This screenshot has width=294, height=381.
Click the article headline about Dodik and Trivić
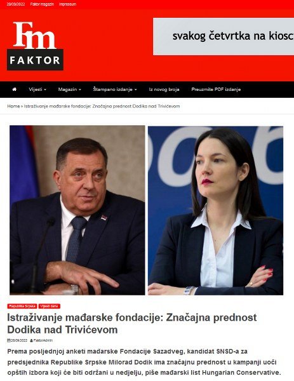[132, 324]
